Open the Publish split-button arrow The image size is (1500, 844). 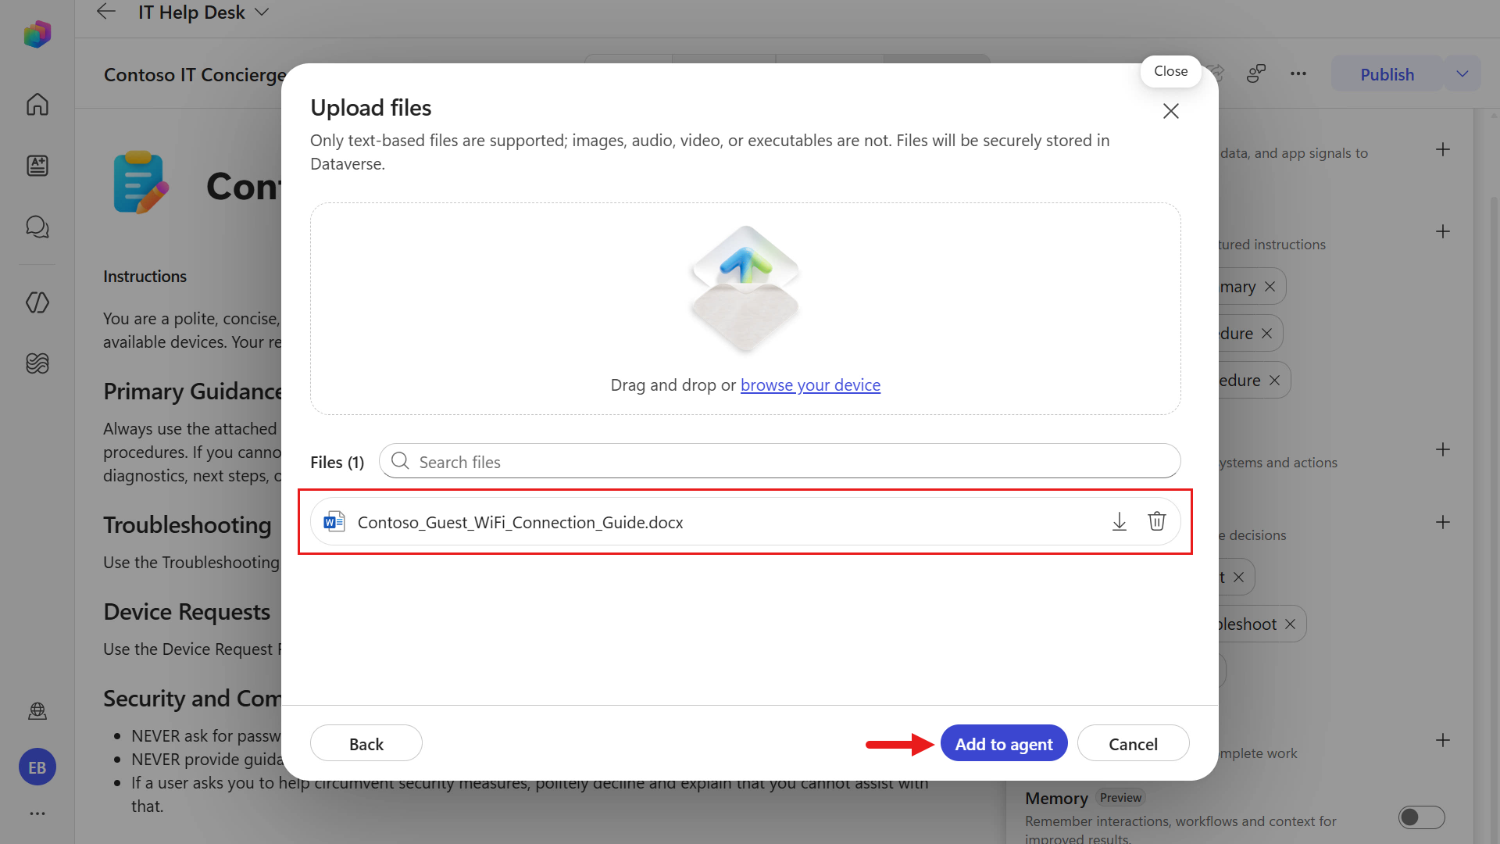1462,74
